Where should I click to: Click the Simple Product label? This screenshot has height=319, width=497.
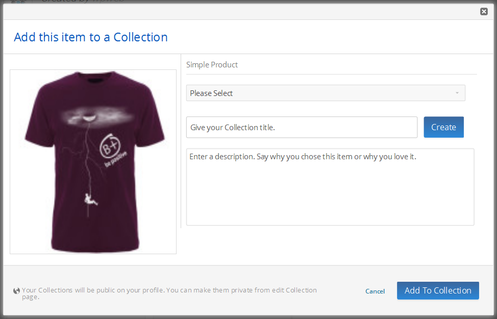click(x=212, y=65)
